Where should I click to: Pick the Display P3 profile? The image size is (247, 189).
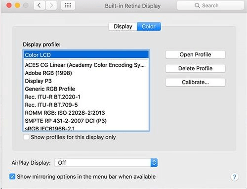coord(86,81)
